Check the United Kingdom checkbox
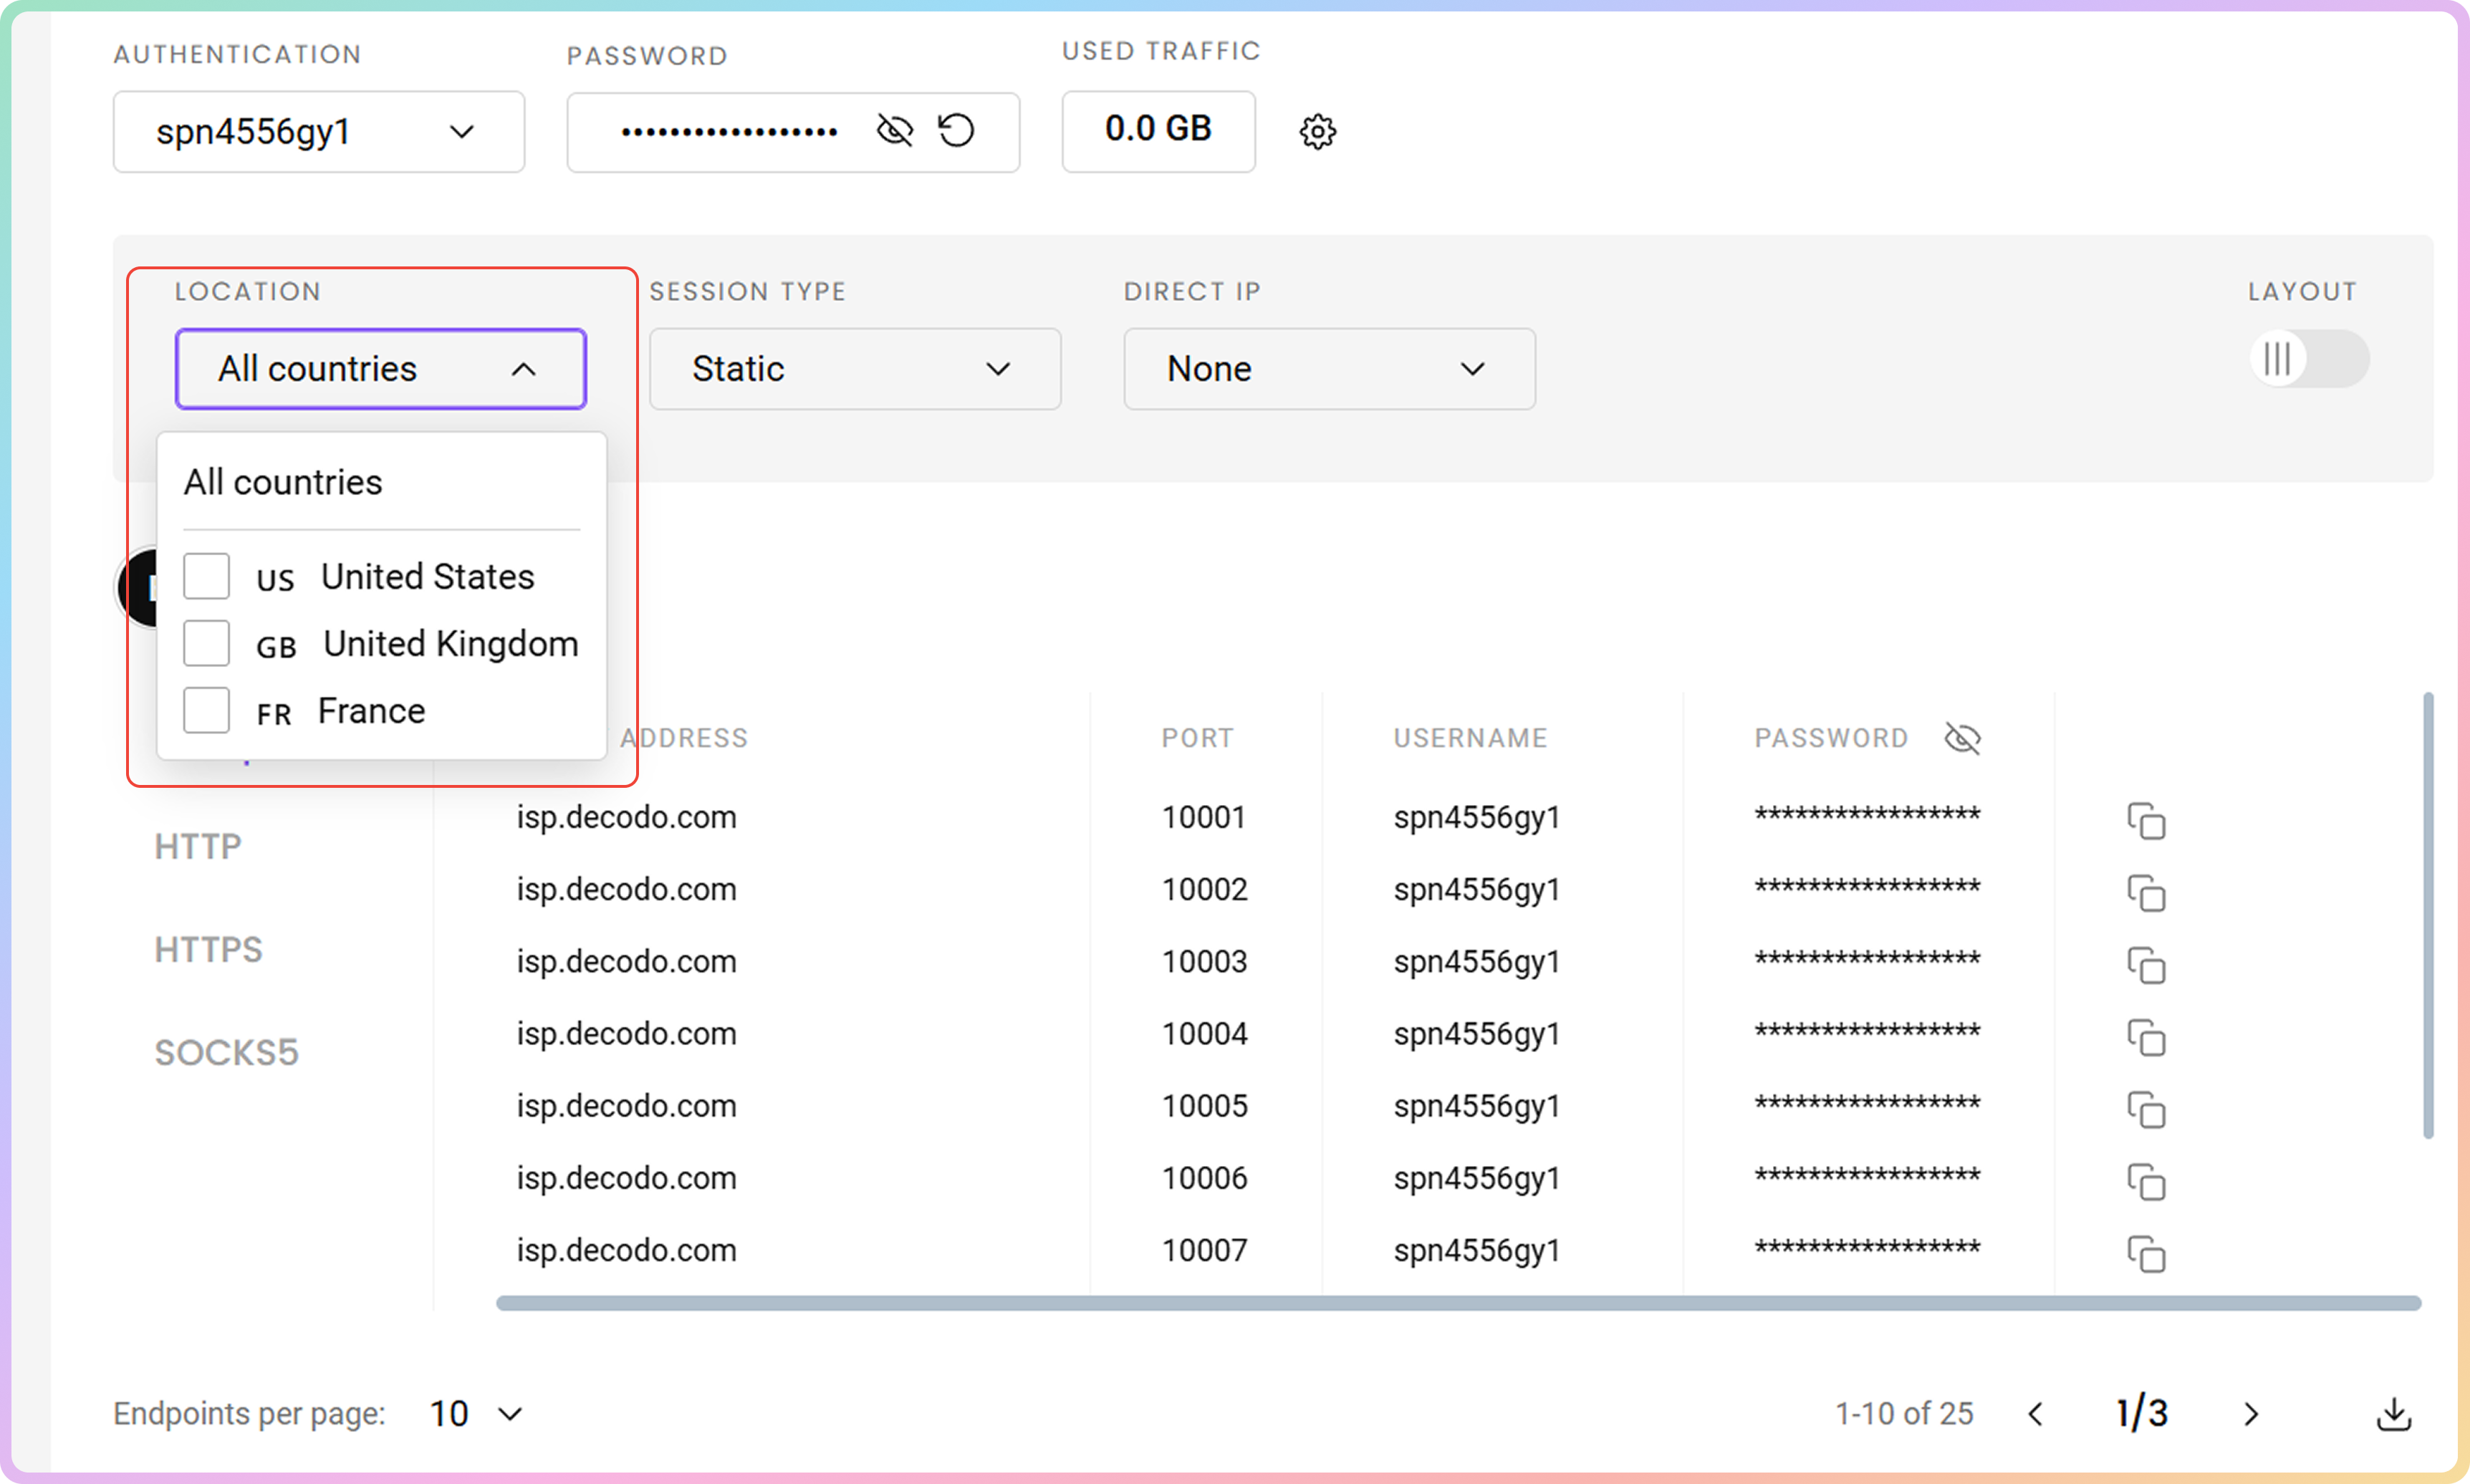 click(207, 644)
